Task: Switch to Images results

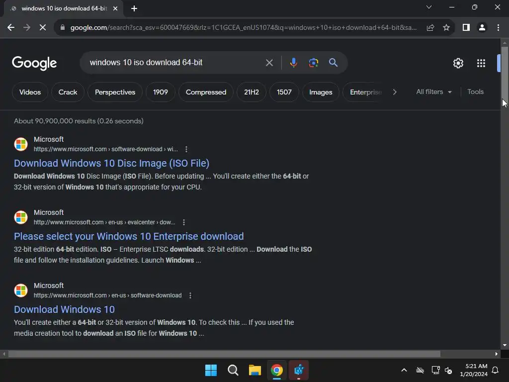Action: [x=321, y=92]
